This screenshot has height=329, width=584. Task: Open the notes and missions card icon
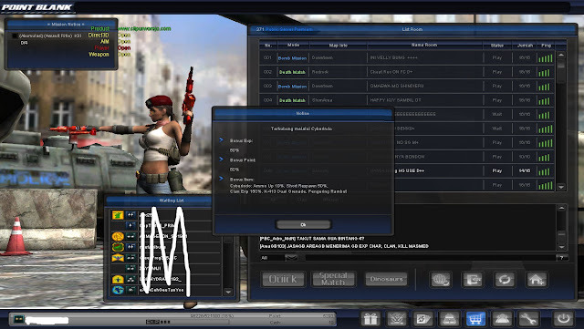point(423,319)
